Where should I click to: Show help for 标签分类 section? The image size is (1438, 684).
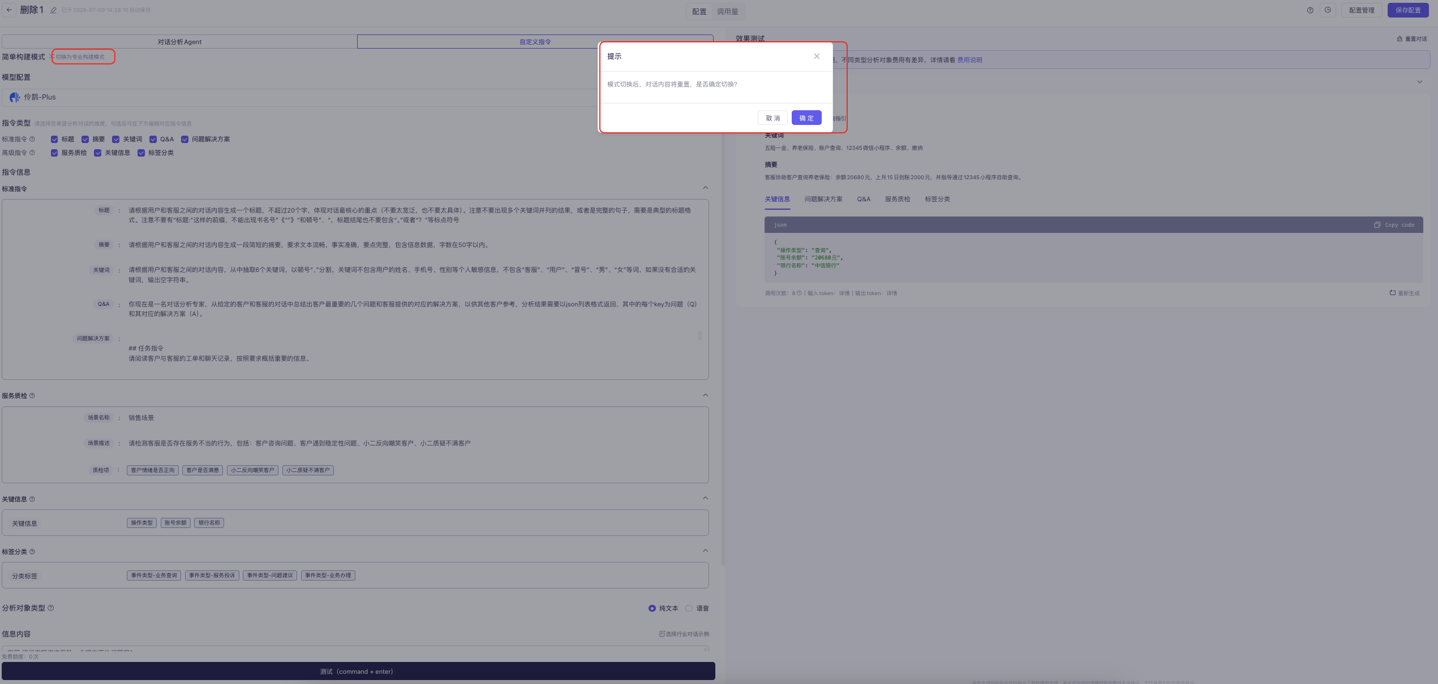[x=32, y=552]
